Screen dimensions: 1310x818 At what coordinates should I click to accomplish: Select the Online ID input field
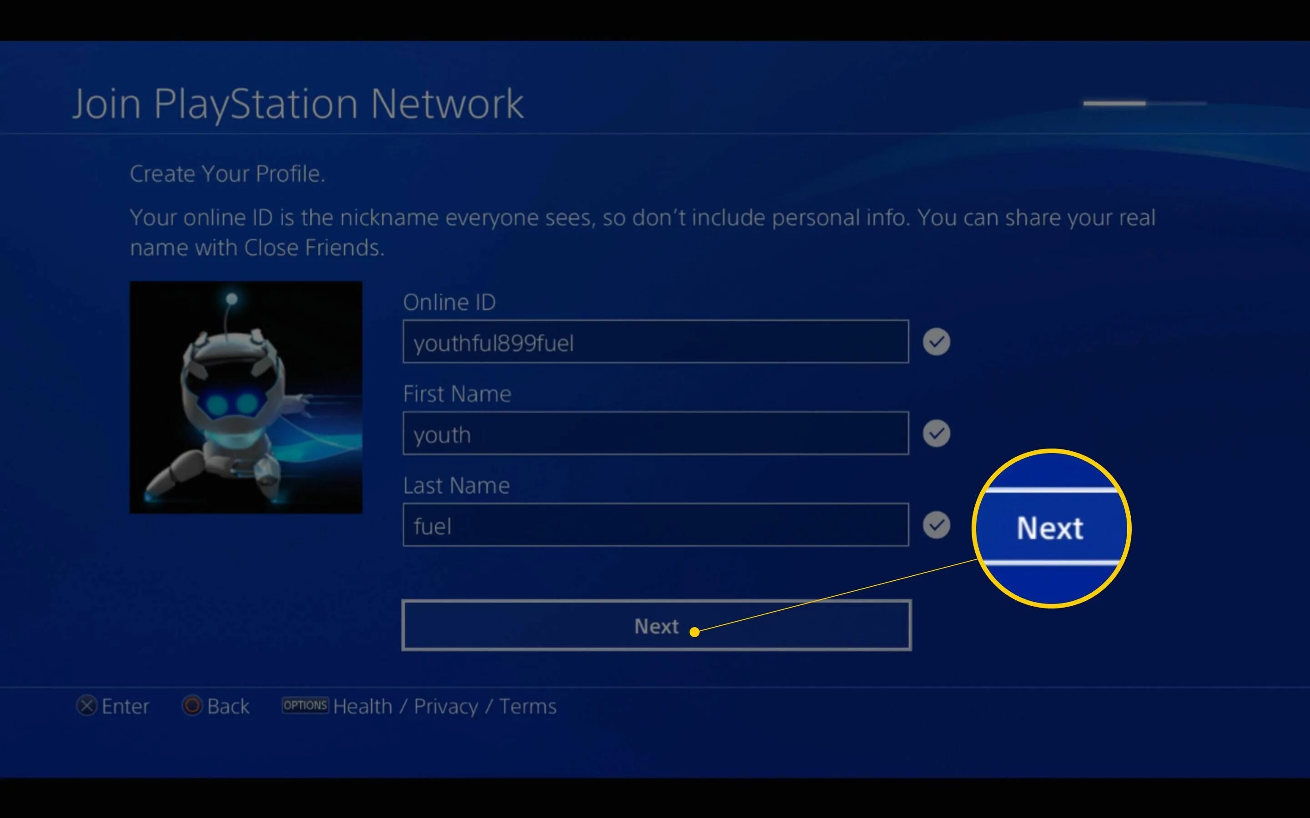[655, 342]
